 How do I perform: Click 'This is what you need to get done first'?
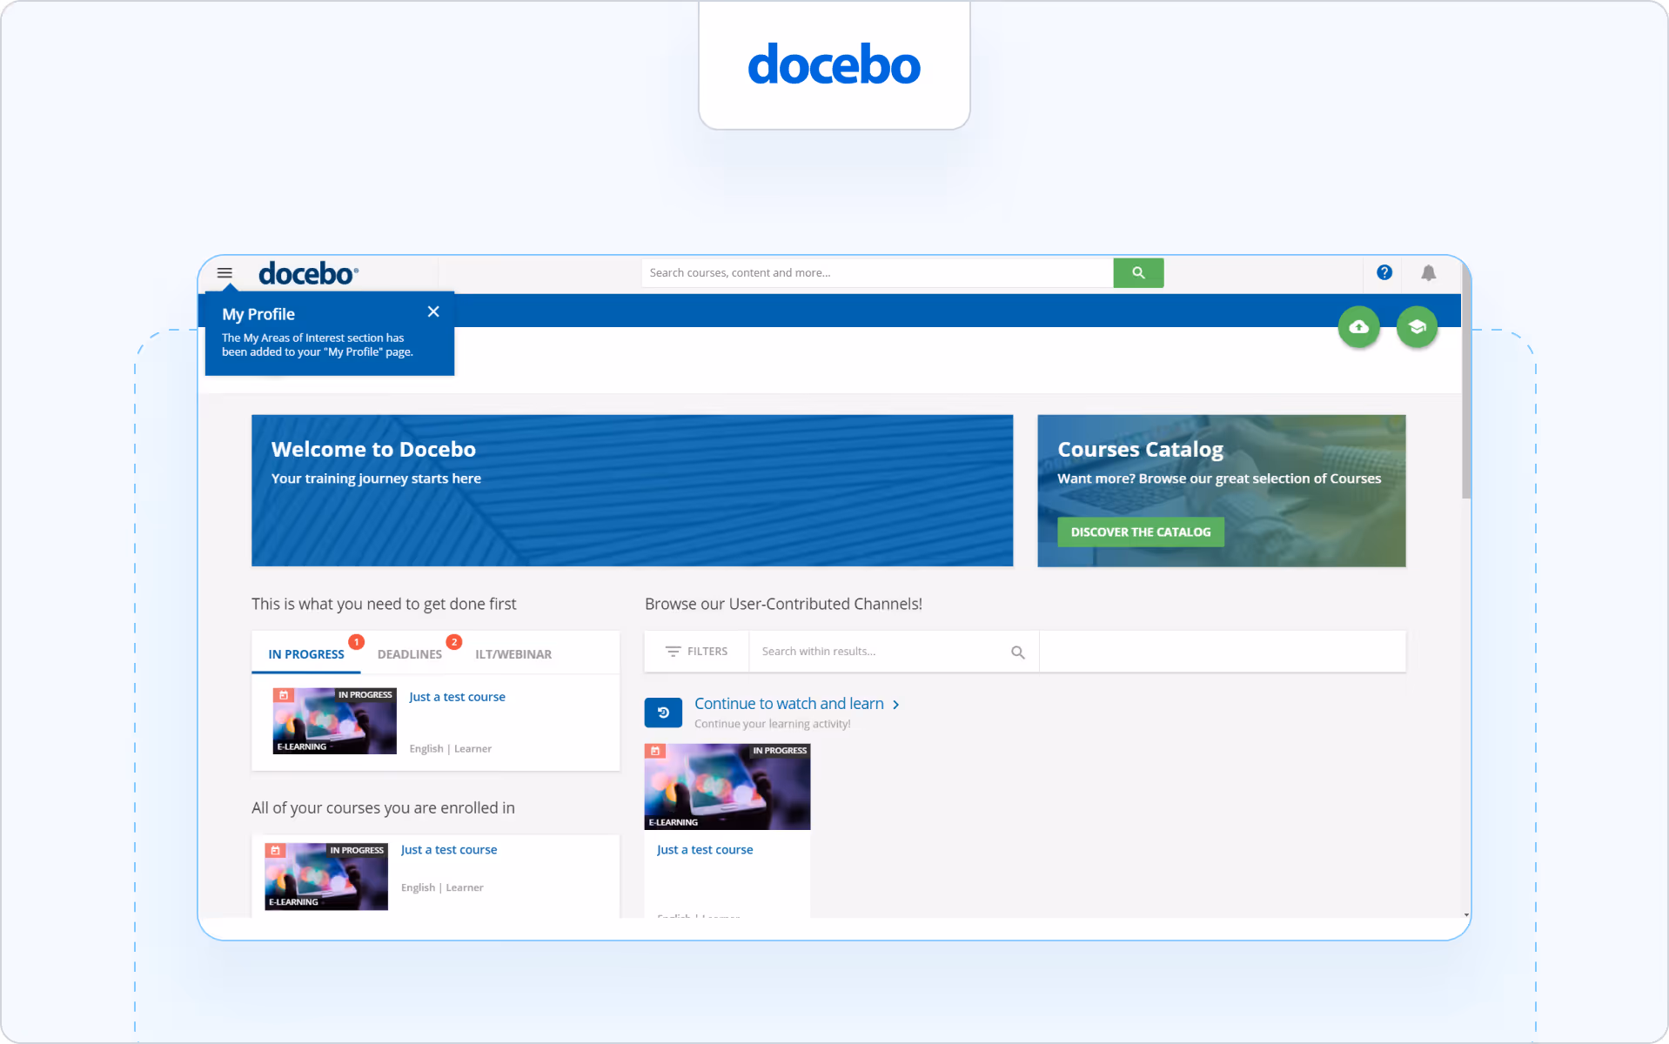[x=384, y=604]
